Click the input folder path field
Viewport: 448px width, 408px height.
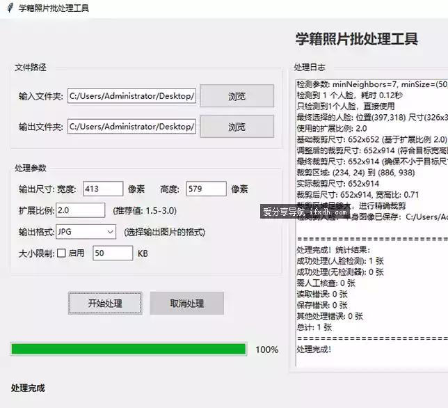[131, 96]
